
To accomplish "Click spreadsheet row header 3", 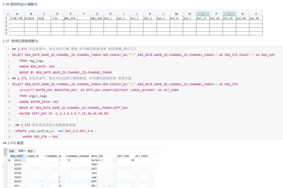I will click(6, 26).
